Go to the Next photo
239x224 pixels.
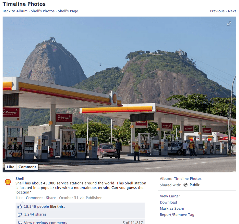[x=232, y=11]
